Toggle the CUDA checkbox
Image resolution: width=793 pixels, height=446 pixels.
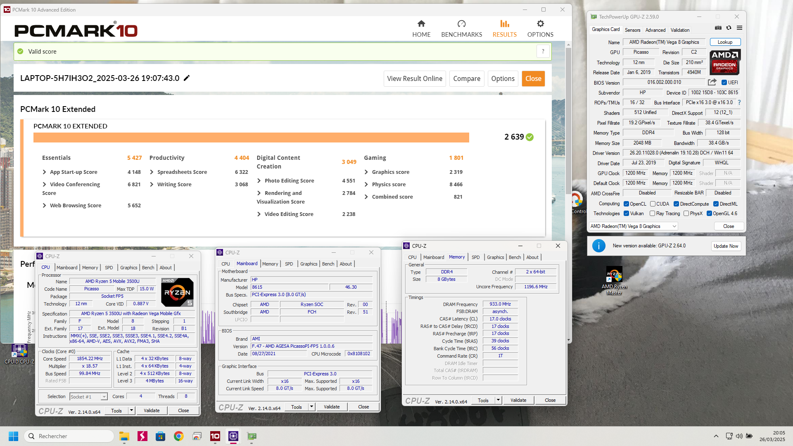[x=653, y=204]
